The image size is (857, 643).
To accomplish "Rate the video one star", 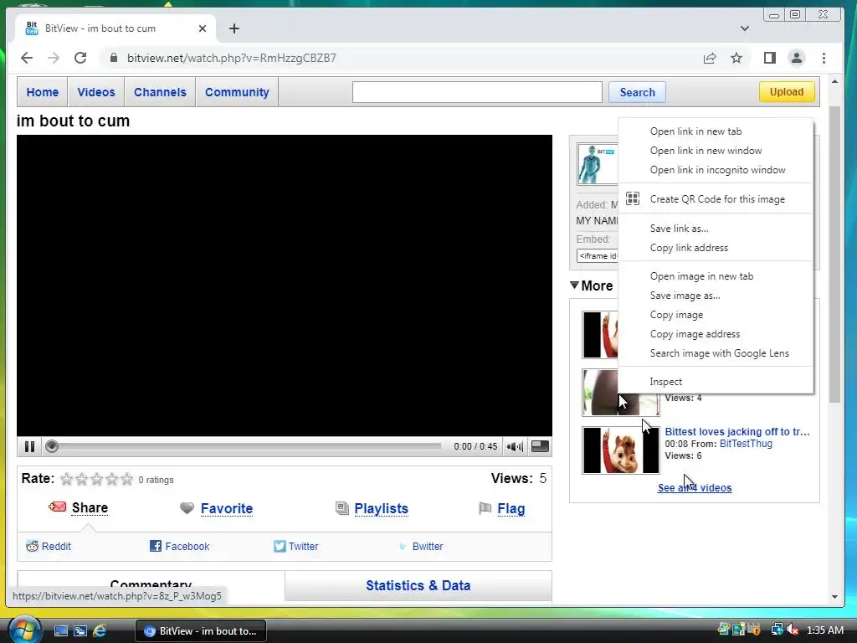I will 67,480.
